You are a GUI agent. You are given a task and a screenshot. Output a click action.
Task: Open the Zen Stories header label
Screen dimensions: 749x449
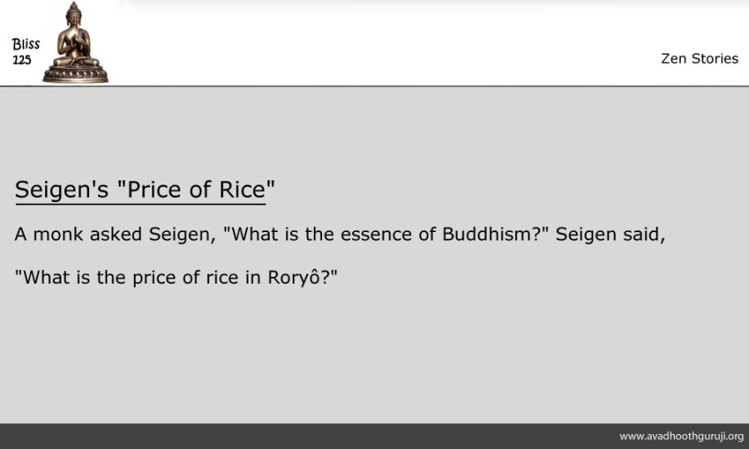(699, 58)
